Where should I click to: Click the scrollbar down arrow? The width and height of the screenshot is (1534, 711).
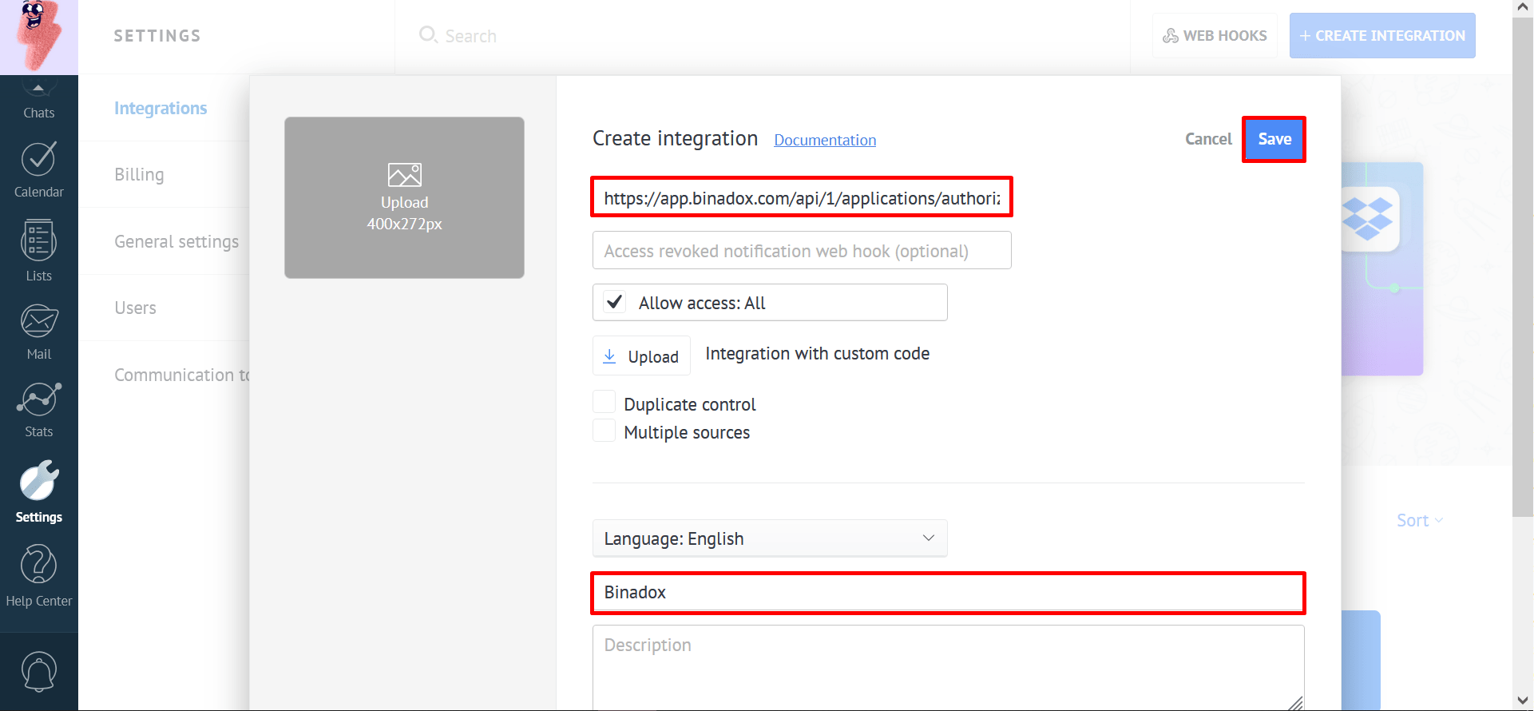pyautogui.click(x=1523, y=701)
